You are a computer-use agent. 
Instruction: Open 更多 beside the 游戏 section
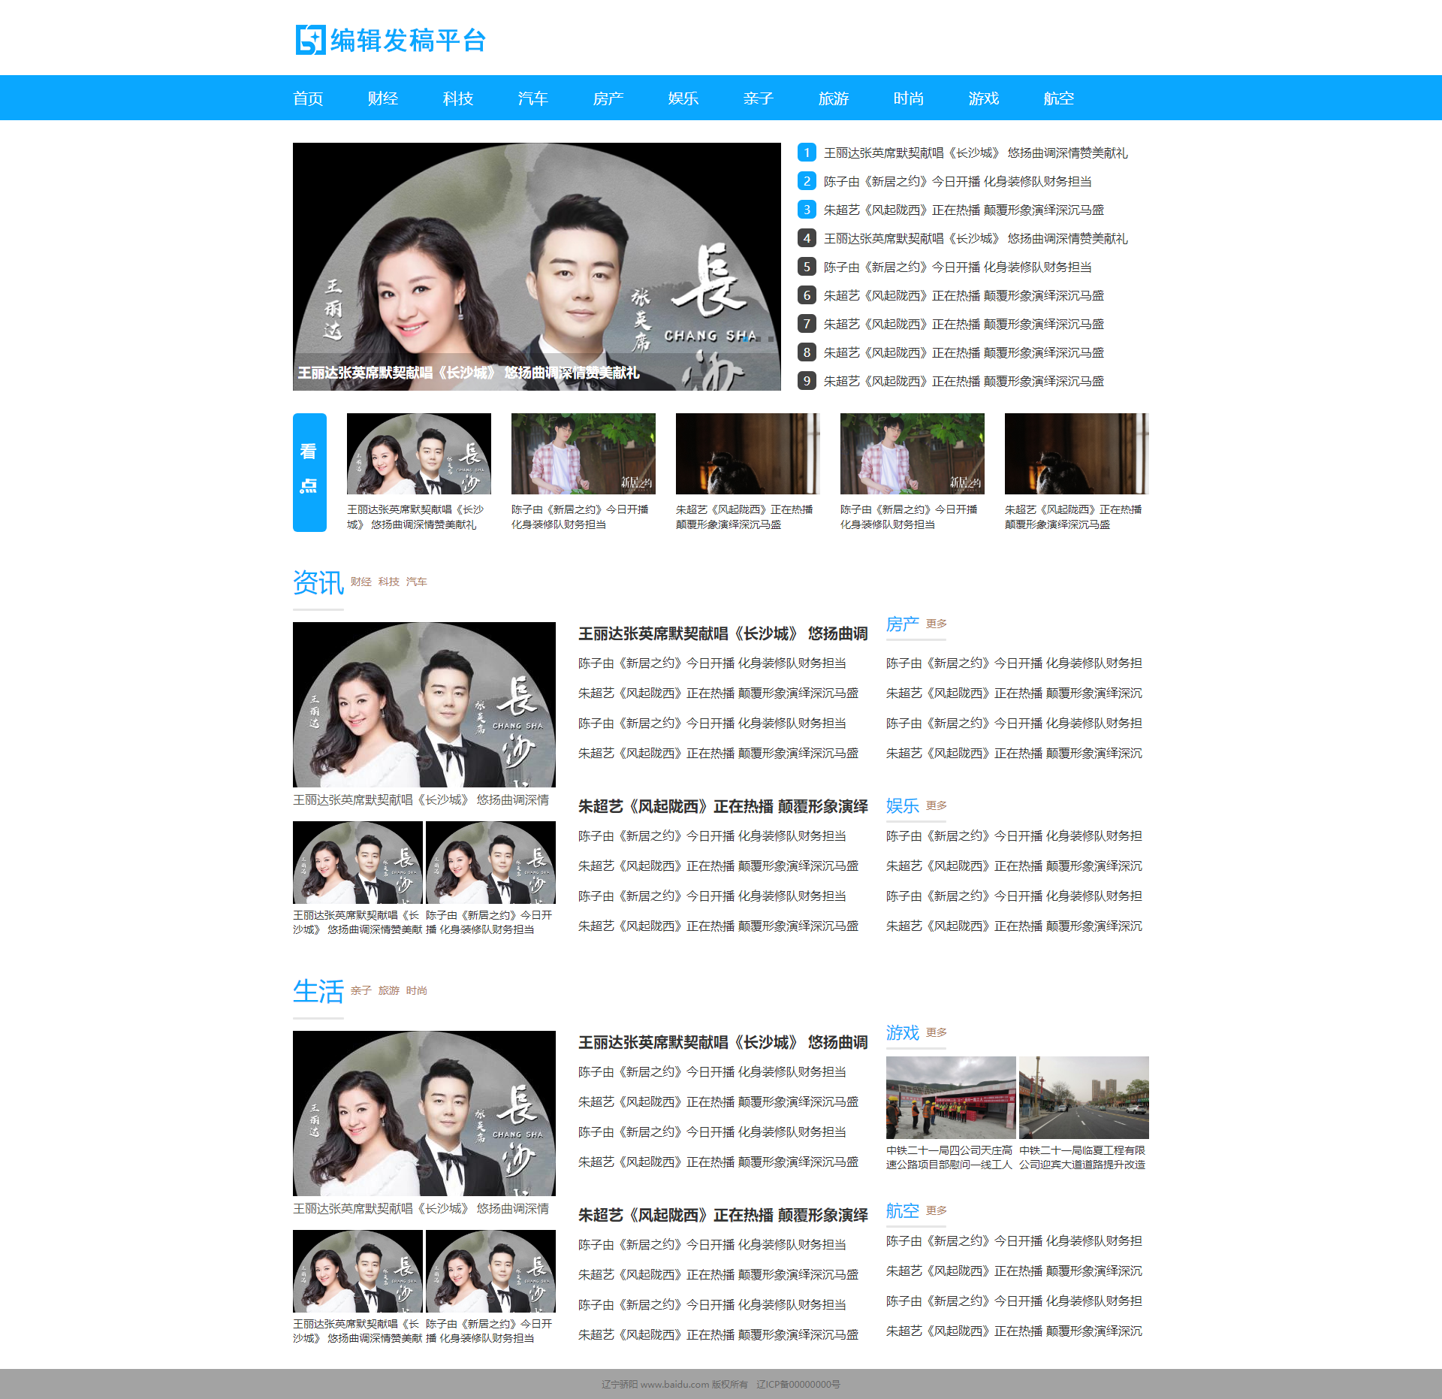(936, 1032)
